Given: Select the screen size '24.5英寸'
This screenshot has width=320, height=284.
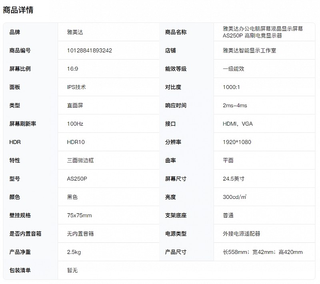Looking at the screenshot, I should [234, 179].
